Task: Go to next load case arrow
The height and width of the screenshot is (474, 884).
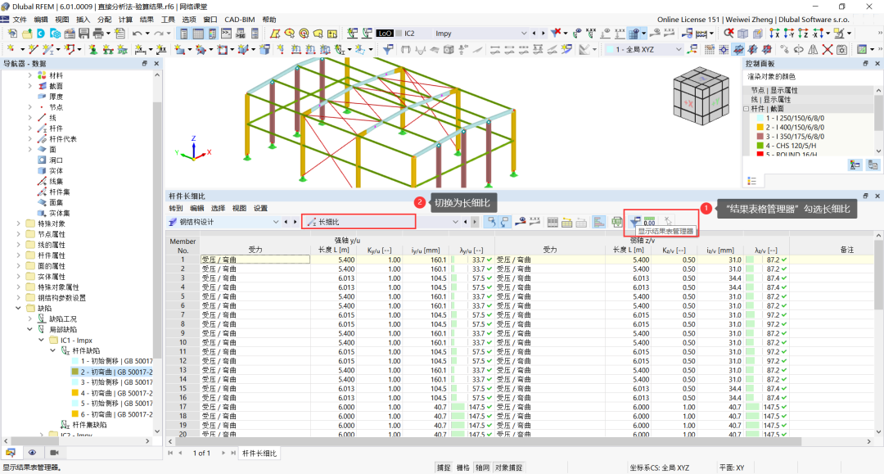Action: pos(543,34)
